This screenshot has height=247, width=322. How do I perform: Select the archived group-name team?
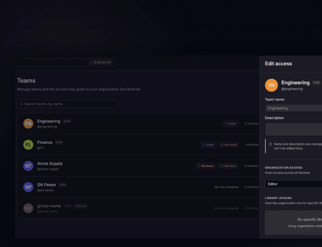[x=49, y=206]
